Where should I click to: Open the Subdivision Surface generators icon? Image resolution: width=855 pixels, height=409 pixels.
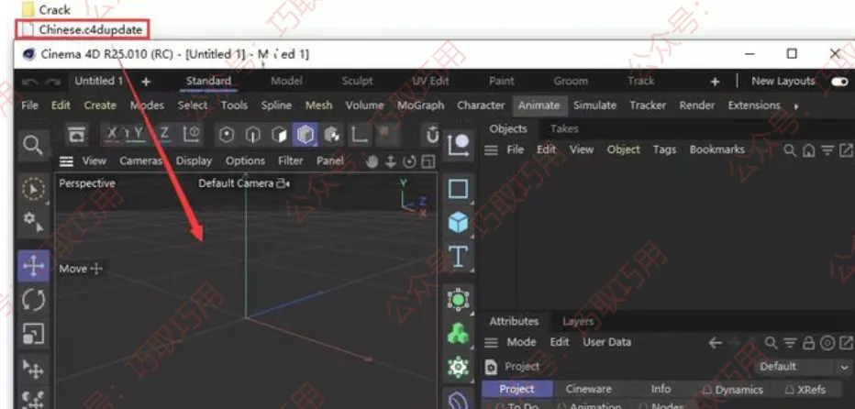458,300
